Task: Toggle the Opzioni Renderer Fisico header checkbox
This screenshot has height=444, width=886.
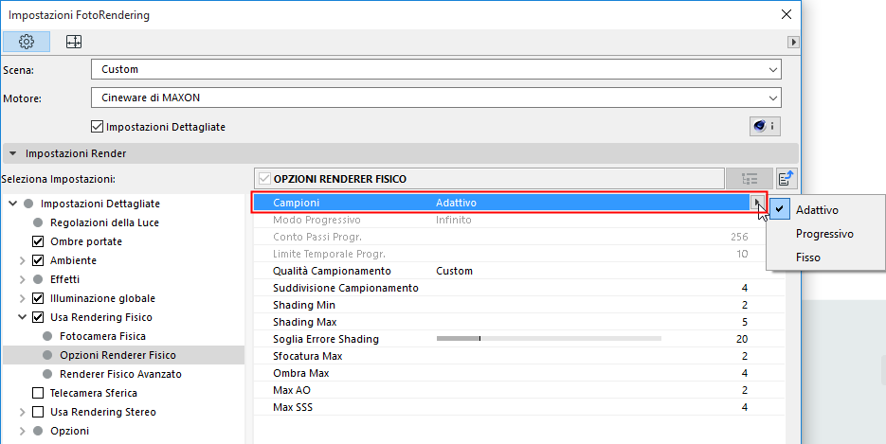Action: click(263, 180)
